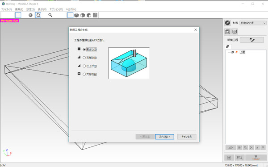Open the toolpath preview magnifier icon
268x167 pixels.
pos(239,158)
